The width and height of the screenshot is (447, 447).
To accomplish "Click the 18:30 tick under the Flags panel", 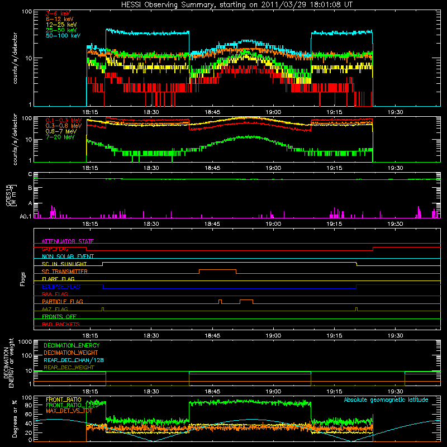I will point(151,336).
